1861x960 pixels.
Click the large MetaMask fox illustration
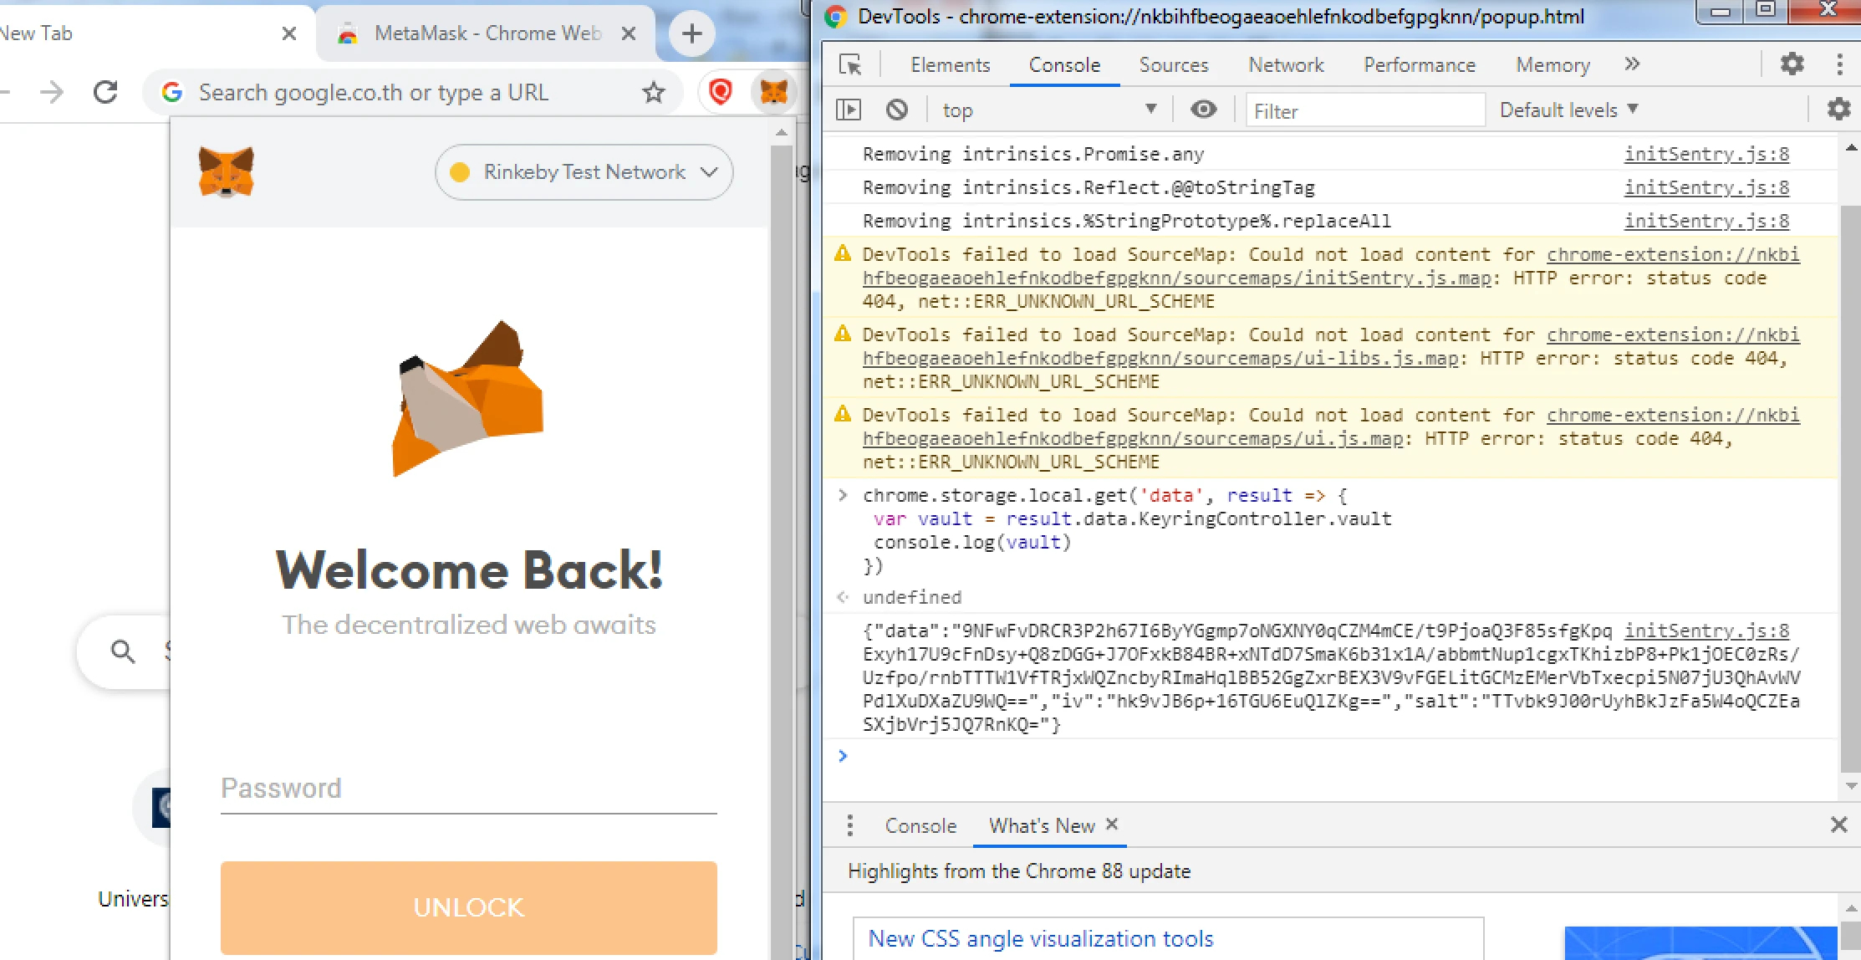point(468,398)
